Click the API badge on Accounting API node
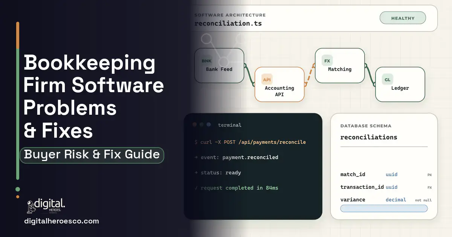 point(267,79)
